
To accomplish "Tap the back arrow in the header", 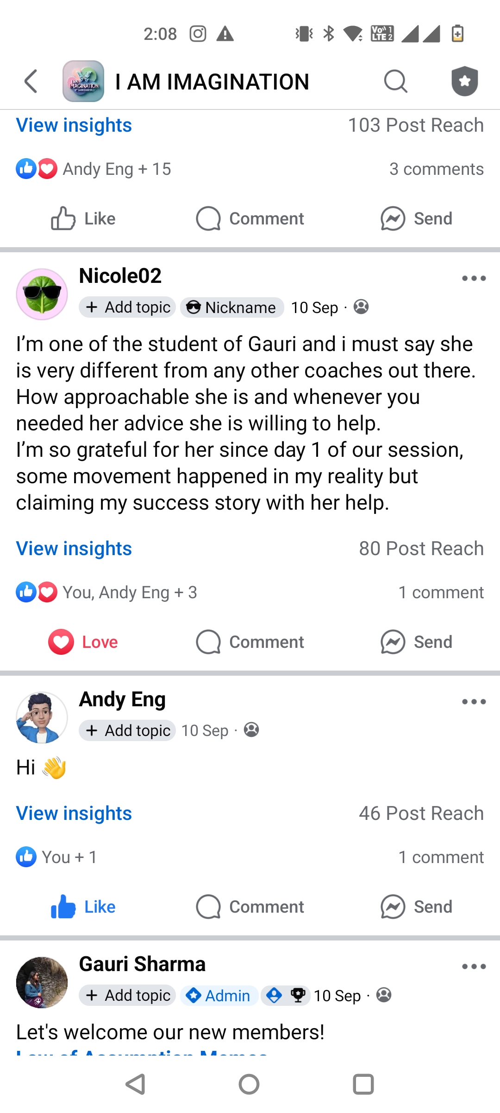I will 31,82.
